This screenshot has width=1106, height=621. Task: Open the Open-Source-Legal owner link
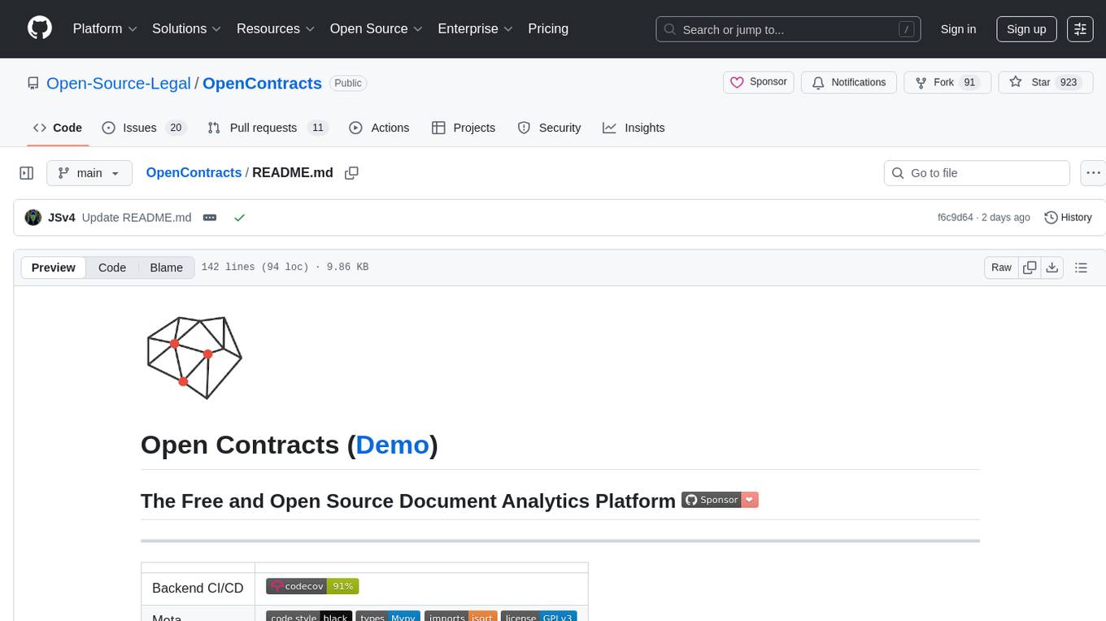pyautogui.click(x=119, y=83)
